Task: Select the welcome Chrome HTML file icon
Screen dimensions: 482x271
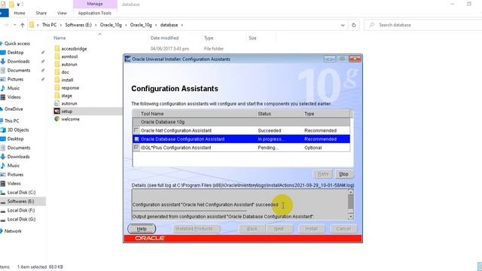Action: point(57,119)
